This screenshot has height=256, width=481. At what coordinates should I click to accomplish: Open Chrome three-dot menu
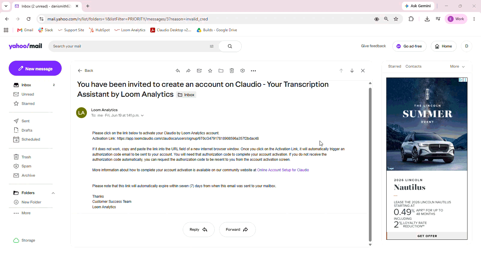coord(474,19)
